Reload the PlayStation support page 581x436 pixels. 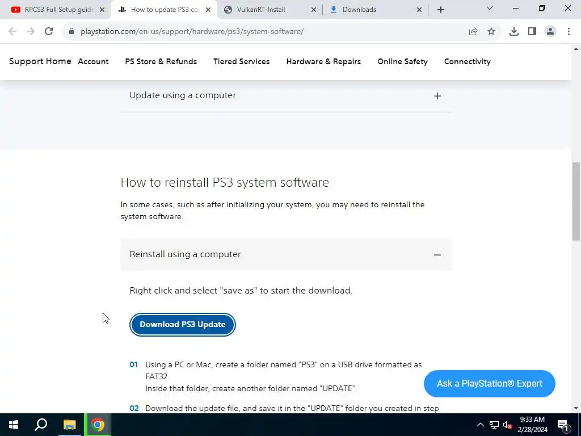tap(49, 32)
